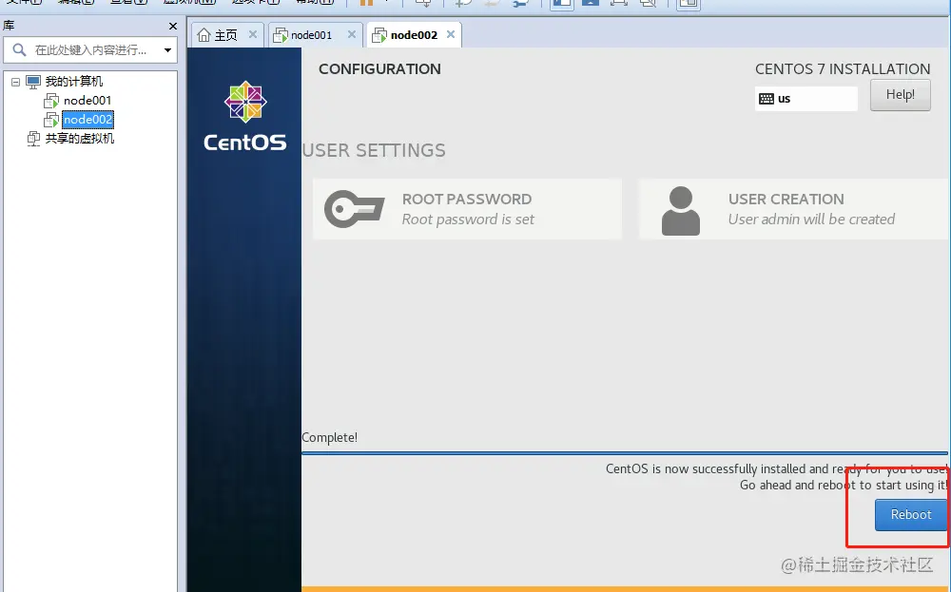951x592 pixels.
Task: Close the 库 library panel
Action: 173,26
